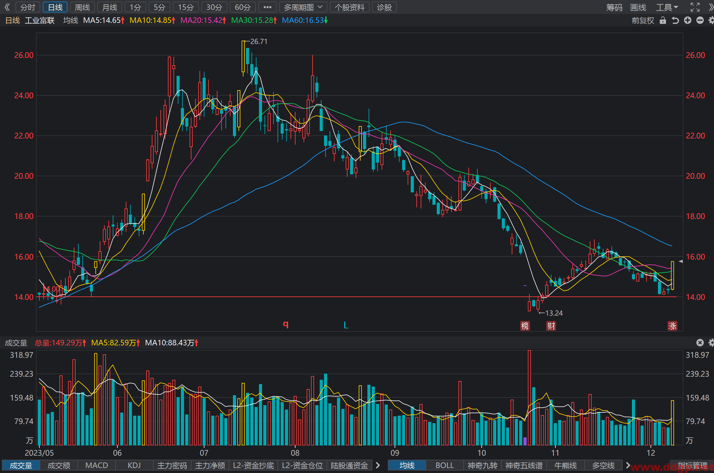Select 牛熊线 indicator tab

click(566, 465)
